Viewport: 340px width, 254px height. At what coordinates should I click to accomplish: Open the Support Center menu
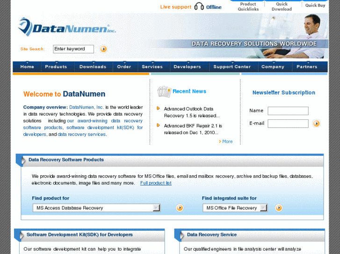pos(232,67)
